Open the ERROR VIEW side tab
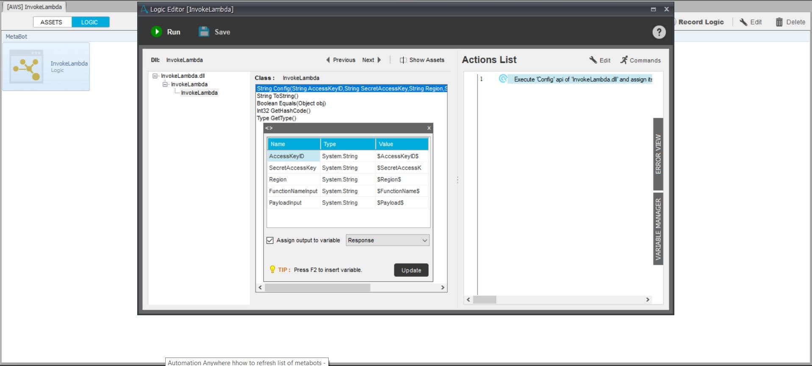 click(x=658, y=154)
